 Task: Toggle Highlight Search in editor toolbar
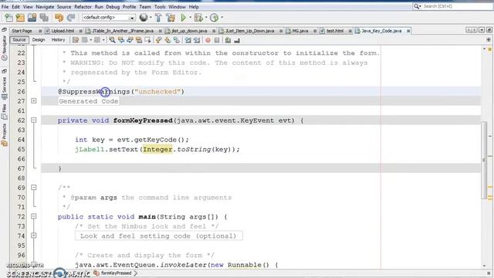point(139,40)
